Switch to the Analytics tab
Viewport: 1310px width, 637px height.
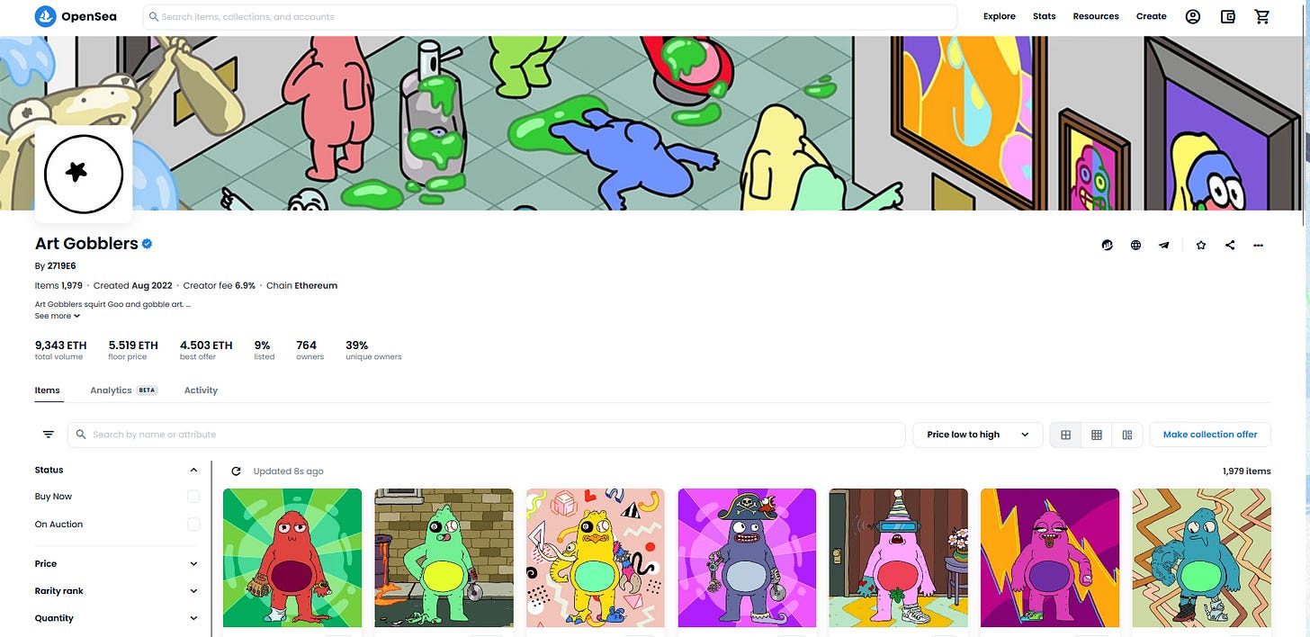(x=123, y=390)
